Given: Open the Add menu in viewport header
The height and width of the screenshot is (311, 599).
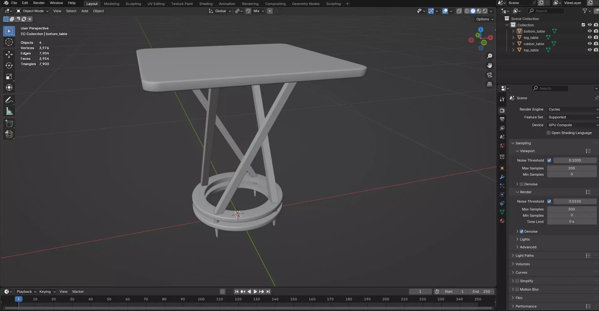Looking at the screenshot, I should pos(85,11).
